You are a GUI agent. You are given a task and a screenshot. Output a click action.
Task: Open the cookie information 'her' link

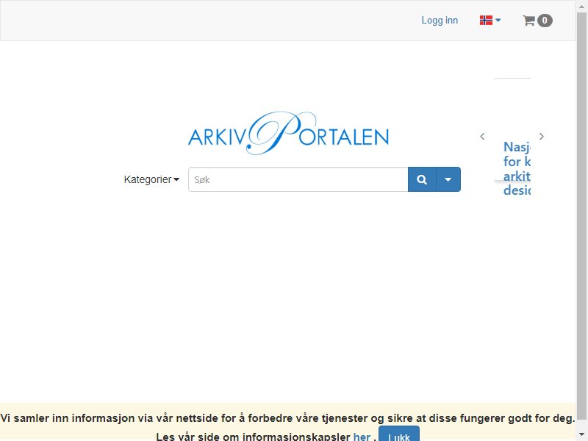coord(362,437)
